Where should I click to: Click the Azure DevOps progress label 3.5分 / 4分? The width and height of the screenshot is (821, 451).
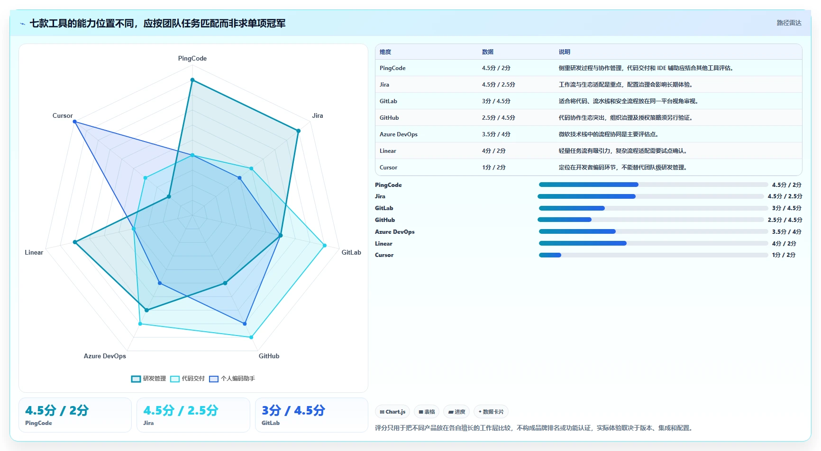(x=786, y=232)
